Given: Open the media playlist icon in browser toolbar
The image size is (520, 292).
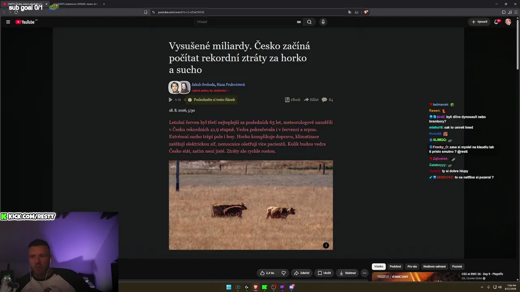Looking at the screenshot, I should pos(510,12).
